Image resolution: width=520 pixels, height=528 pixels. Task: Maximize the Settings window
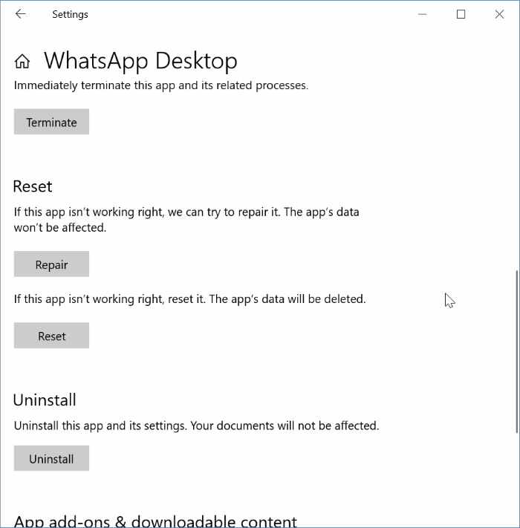(461, 14)
